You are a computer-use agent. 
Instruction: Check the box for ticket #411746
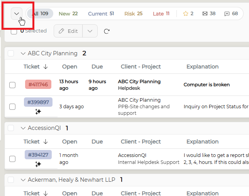tap(12, 85)
